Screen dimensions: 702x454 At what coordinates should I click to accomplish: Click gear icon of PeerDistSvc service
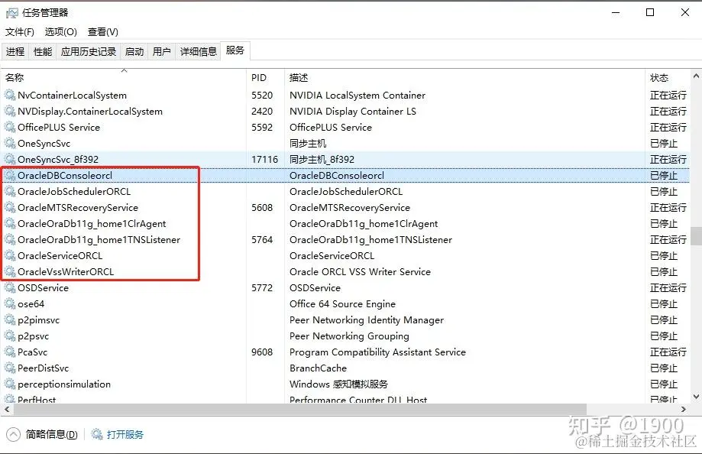pyautogui.click(x=10, y=368)
